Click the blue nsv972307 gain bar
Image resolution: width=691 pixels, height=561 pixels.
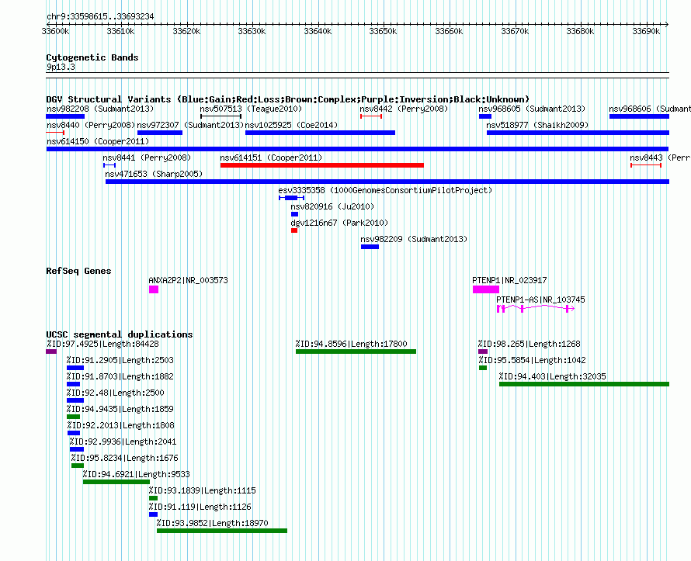pyautogui.click(x=160, y=133)
